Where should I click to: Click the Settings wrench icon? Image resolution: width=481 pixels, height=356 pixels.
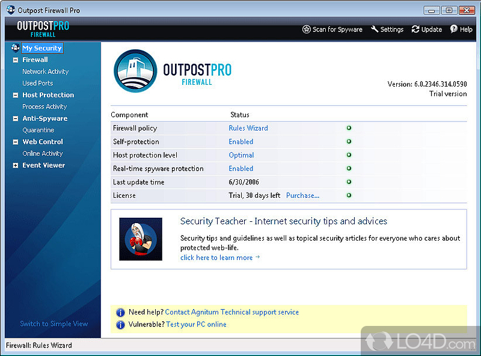pyautogui.click(x=375, y=29)
